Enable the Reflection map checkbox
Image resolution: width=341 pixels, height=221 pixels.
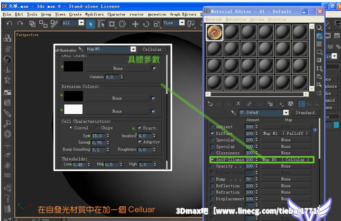(212, 186)
